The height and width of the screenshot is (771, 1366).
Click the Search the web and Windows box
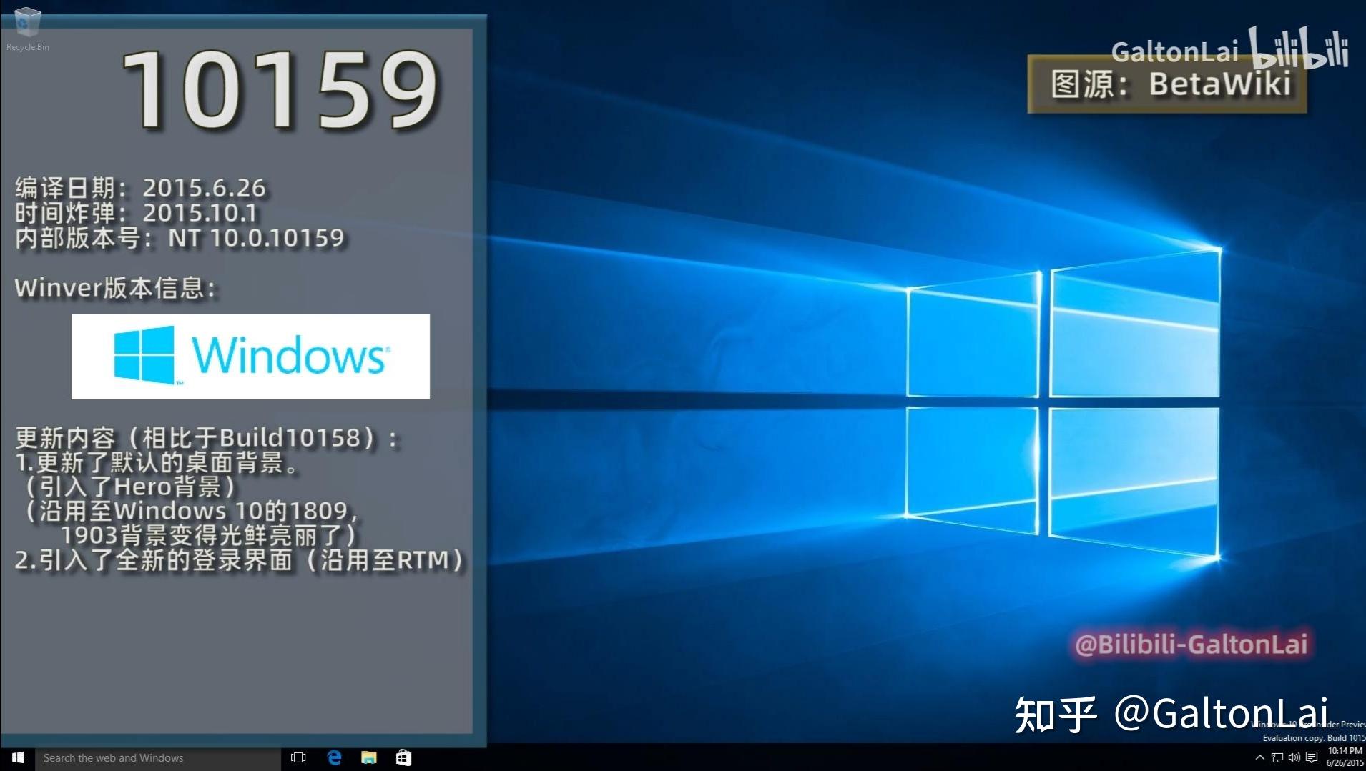[158, 758]
